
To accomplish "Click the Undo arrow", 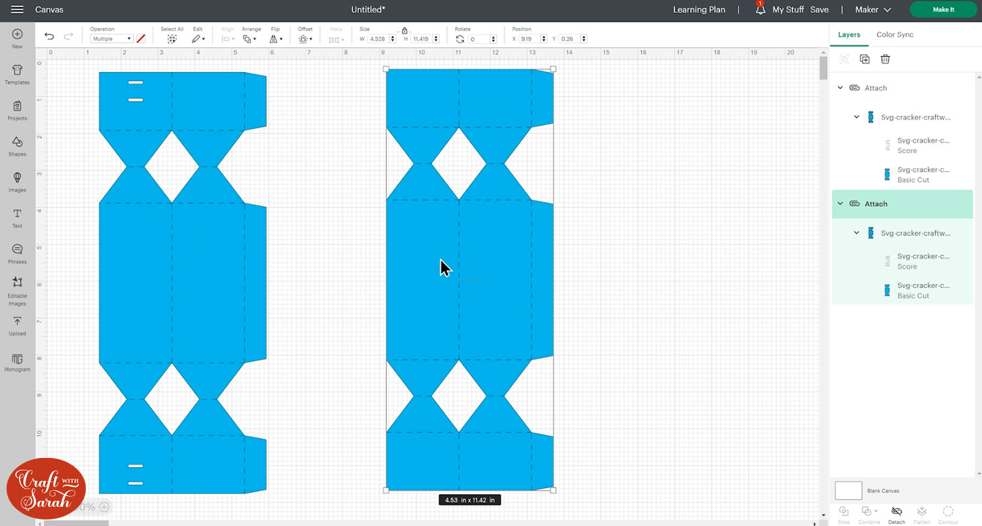I will (49, 36).
